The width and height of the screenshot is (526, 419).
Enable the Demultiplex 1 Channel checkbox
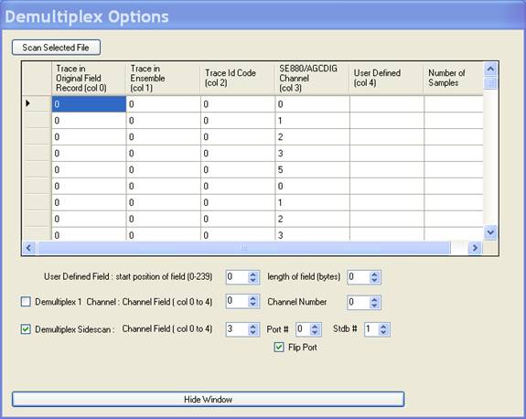pyautogui.click(x=26, y=302)
